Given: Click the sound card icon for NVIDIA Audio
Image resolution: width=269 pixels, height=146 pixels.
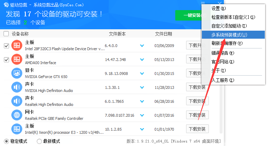Looking at the screenshot, I should [17, 87].
